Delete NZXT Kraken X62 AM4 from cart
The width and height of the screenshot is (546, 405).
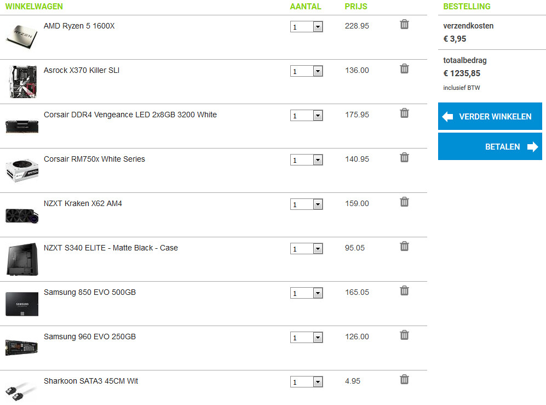tap(404, 202)
